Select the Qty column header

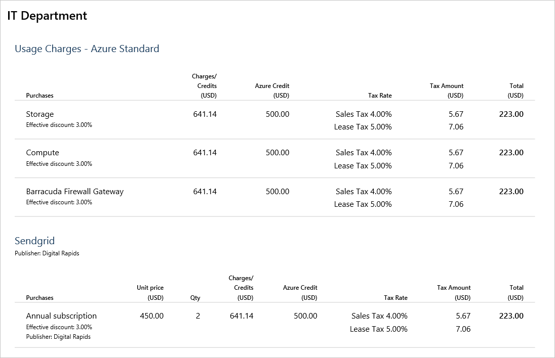(194, 297)
